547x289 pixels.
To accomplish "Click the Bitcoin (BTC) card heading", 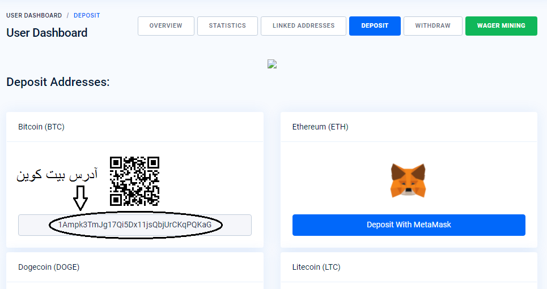I will tap(41, 127).
